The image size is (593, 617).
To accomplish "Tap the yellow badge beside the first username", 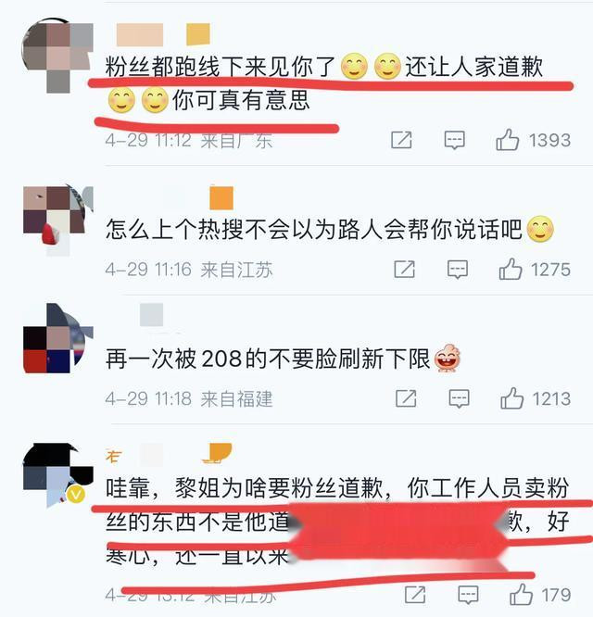I will 198,34.
